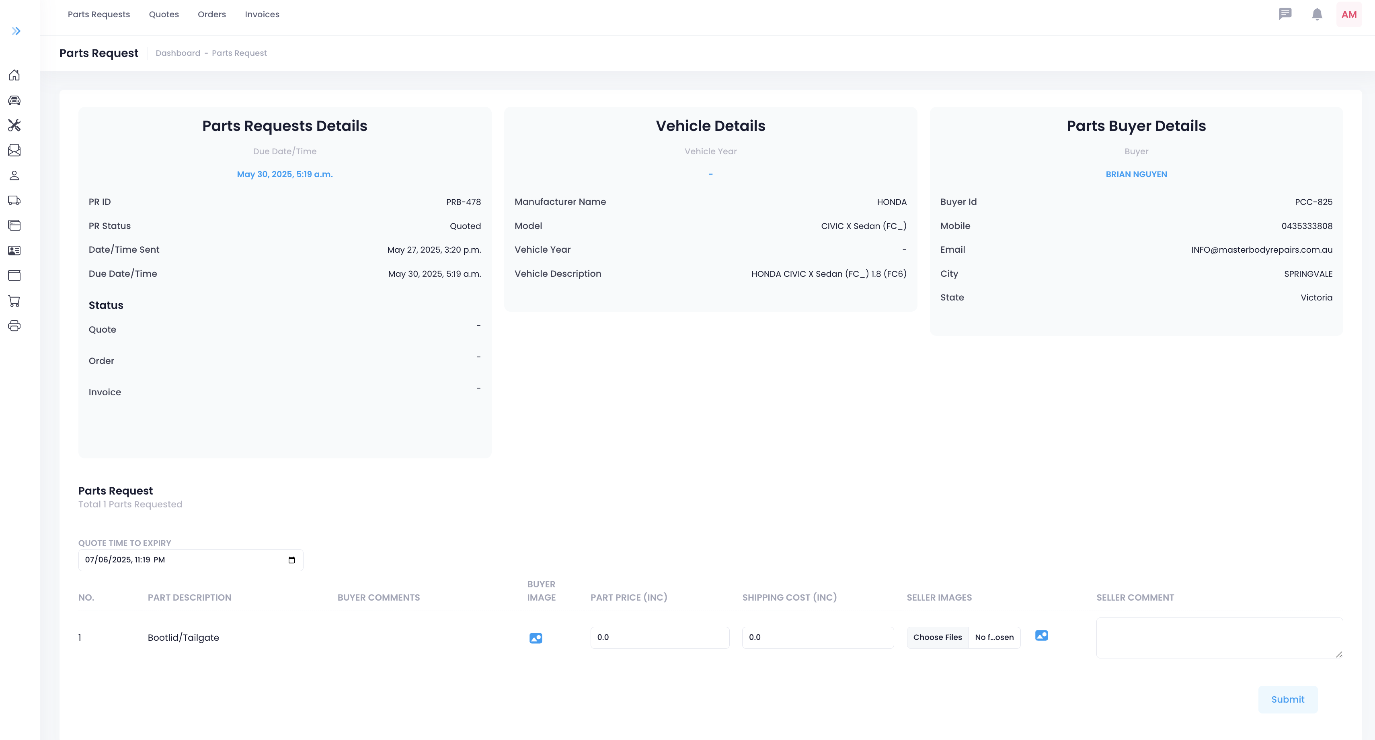The image size is (1375, 740).
Task: Switch to the Quotes tab
Action: tap(164, 14)
